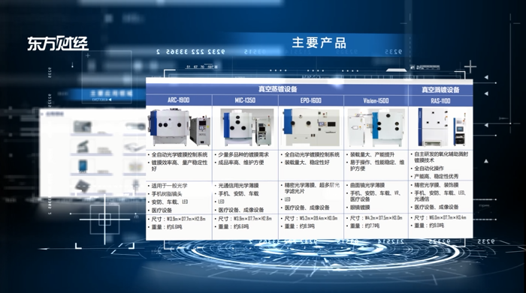Click the 尺寸 dimensions line for ARC-1900
This screenshot has width=526, height=293.
[179, 219]
